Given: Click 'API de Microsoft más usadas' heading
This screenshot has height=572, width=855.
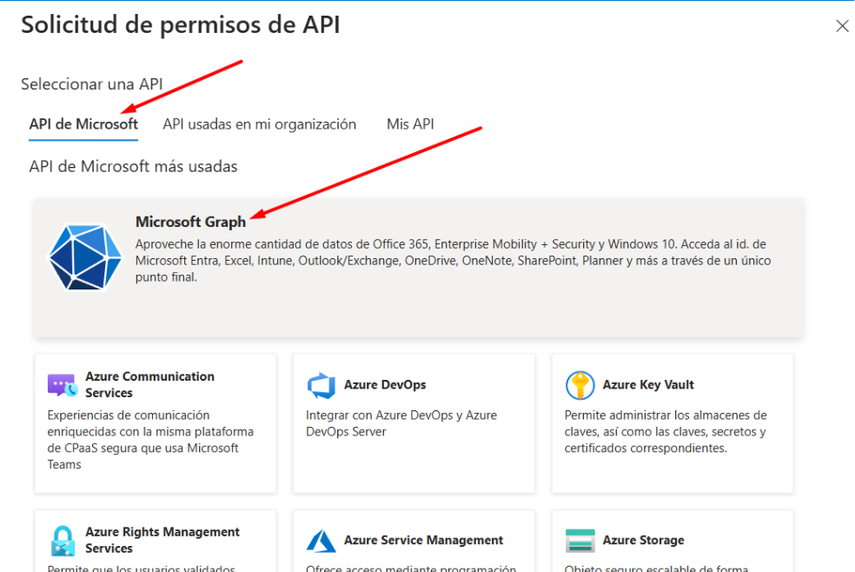Looking at the screenshot, I should [133, 166].
